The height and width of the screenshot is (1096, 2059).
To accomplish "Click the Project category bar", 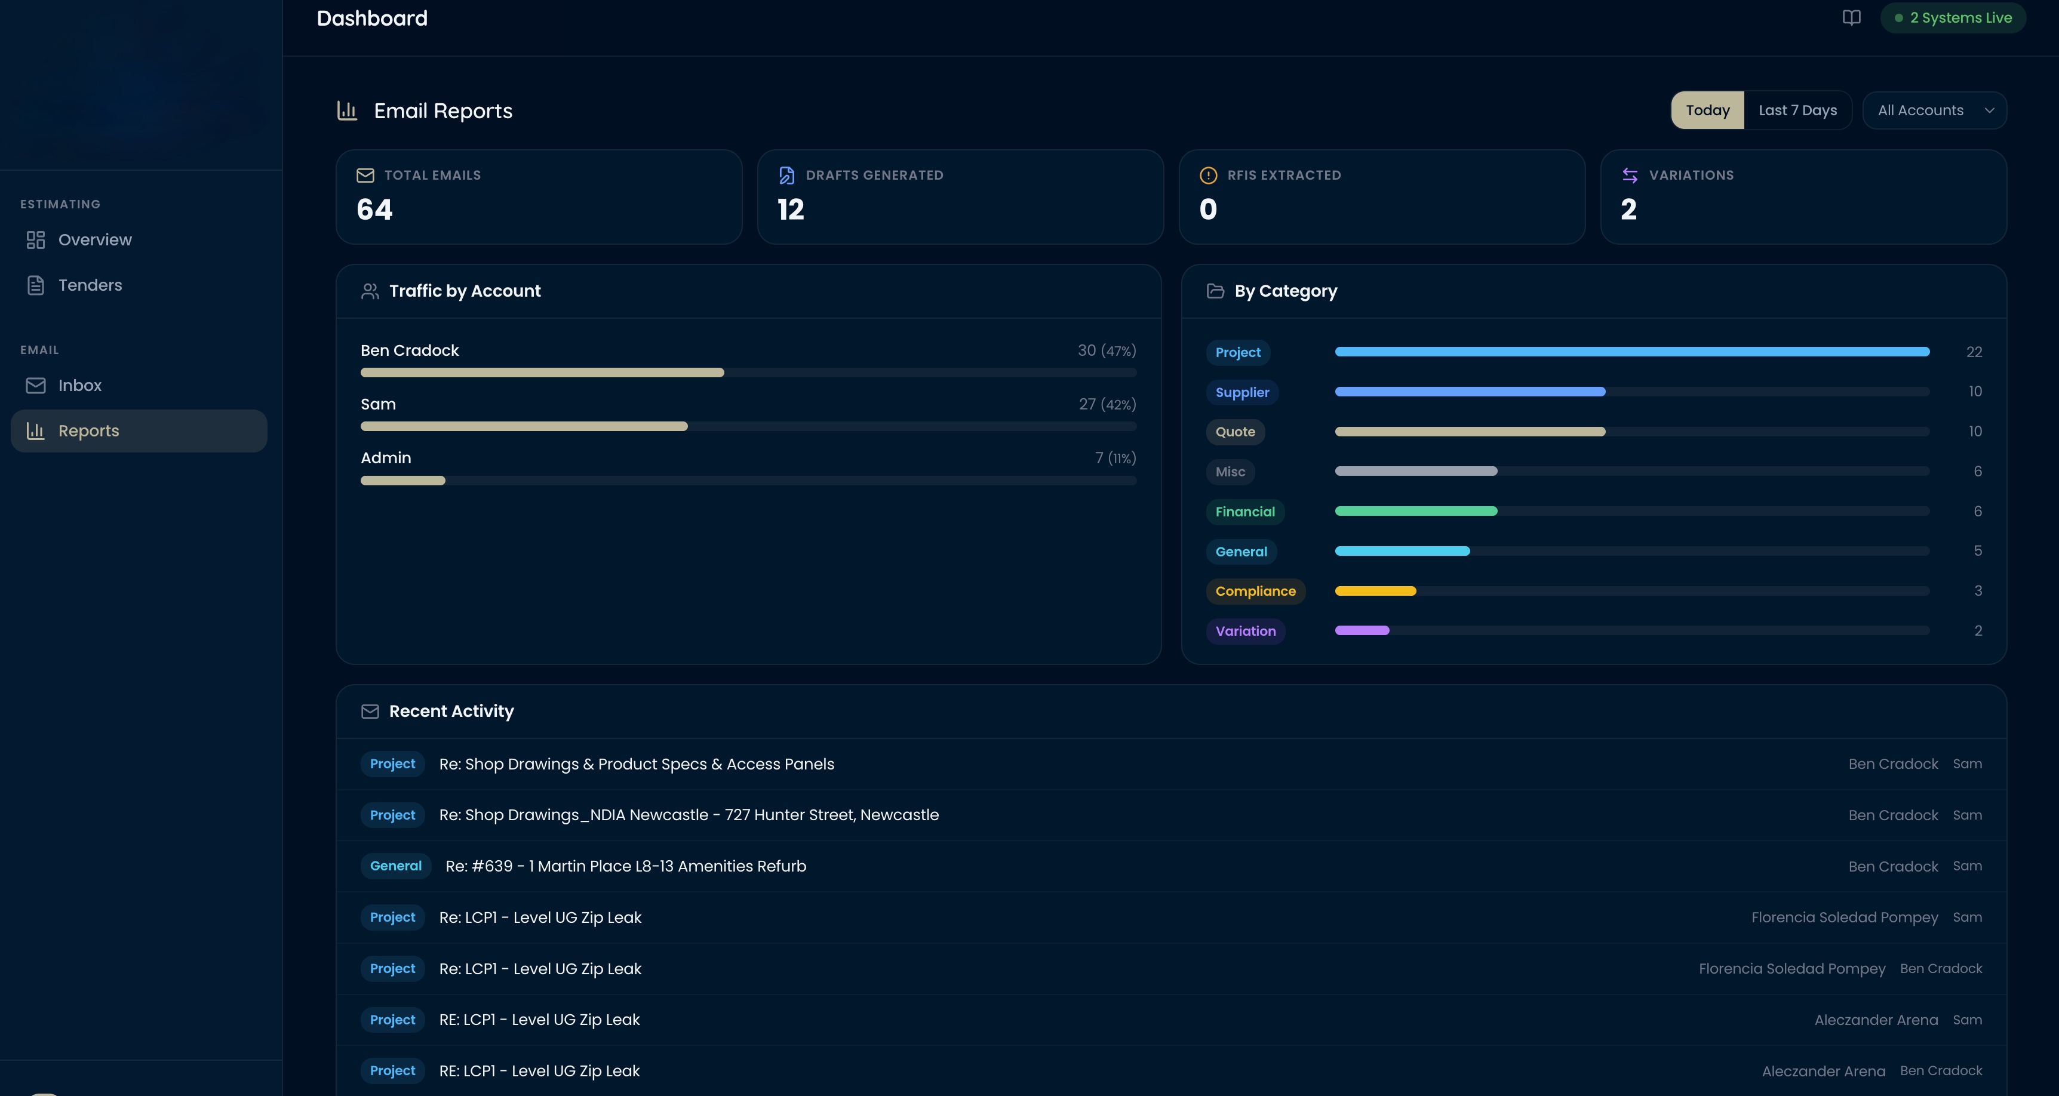I will (x=1632, y=352).
